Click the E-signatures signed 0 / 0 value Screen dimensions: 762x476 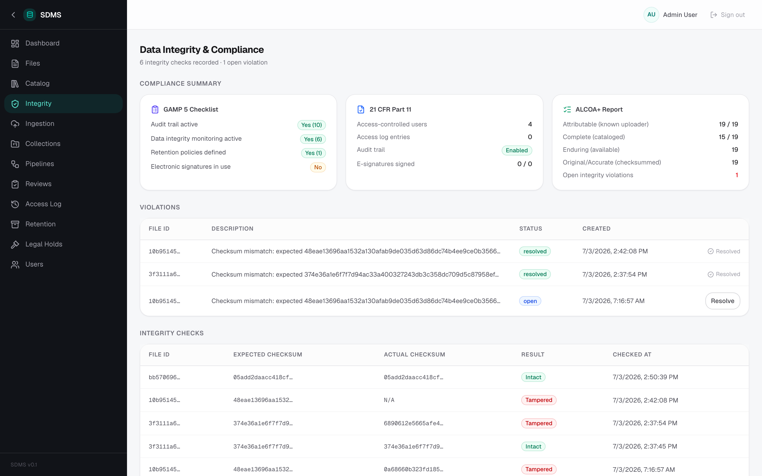click(x=525, y=164)
